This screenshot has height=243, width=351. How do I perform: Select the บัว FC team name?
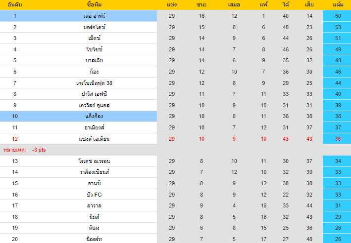point(94,194)
